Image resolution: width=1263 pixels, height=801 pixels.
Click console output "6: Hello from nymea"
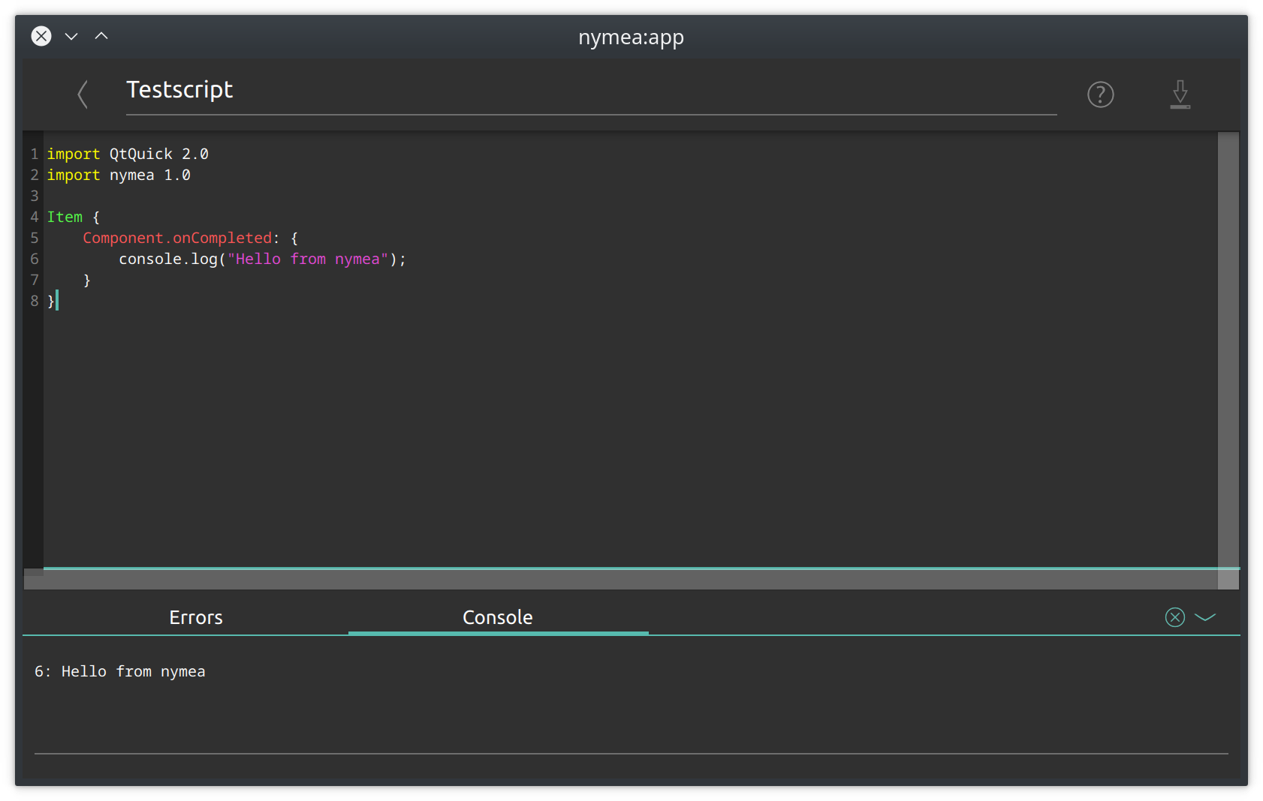pos(120,671)
